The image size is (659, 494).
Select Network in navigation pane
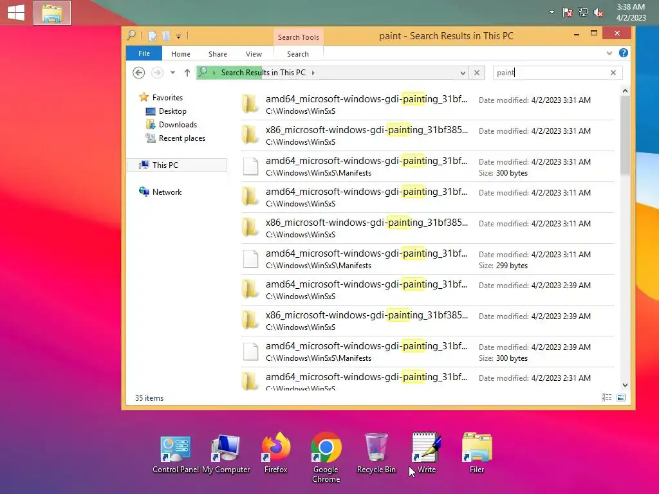coord(160,192)
